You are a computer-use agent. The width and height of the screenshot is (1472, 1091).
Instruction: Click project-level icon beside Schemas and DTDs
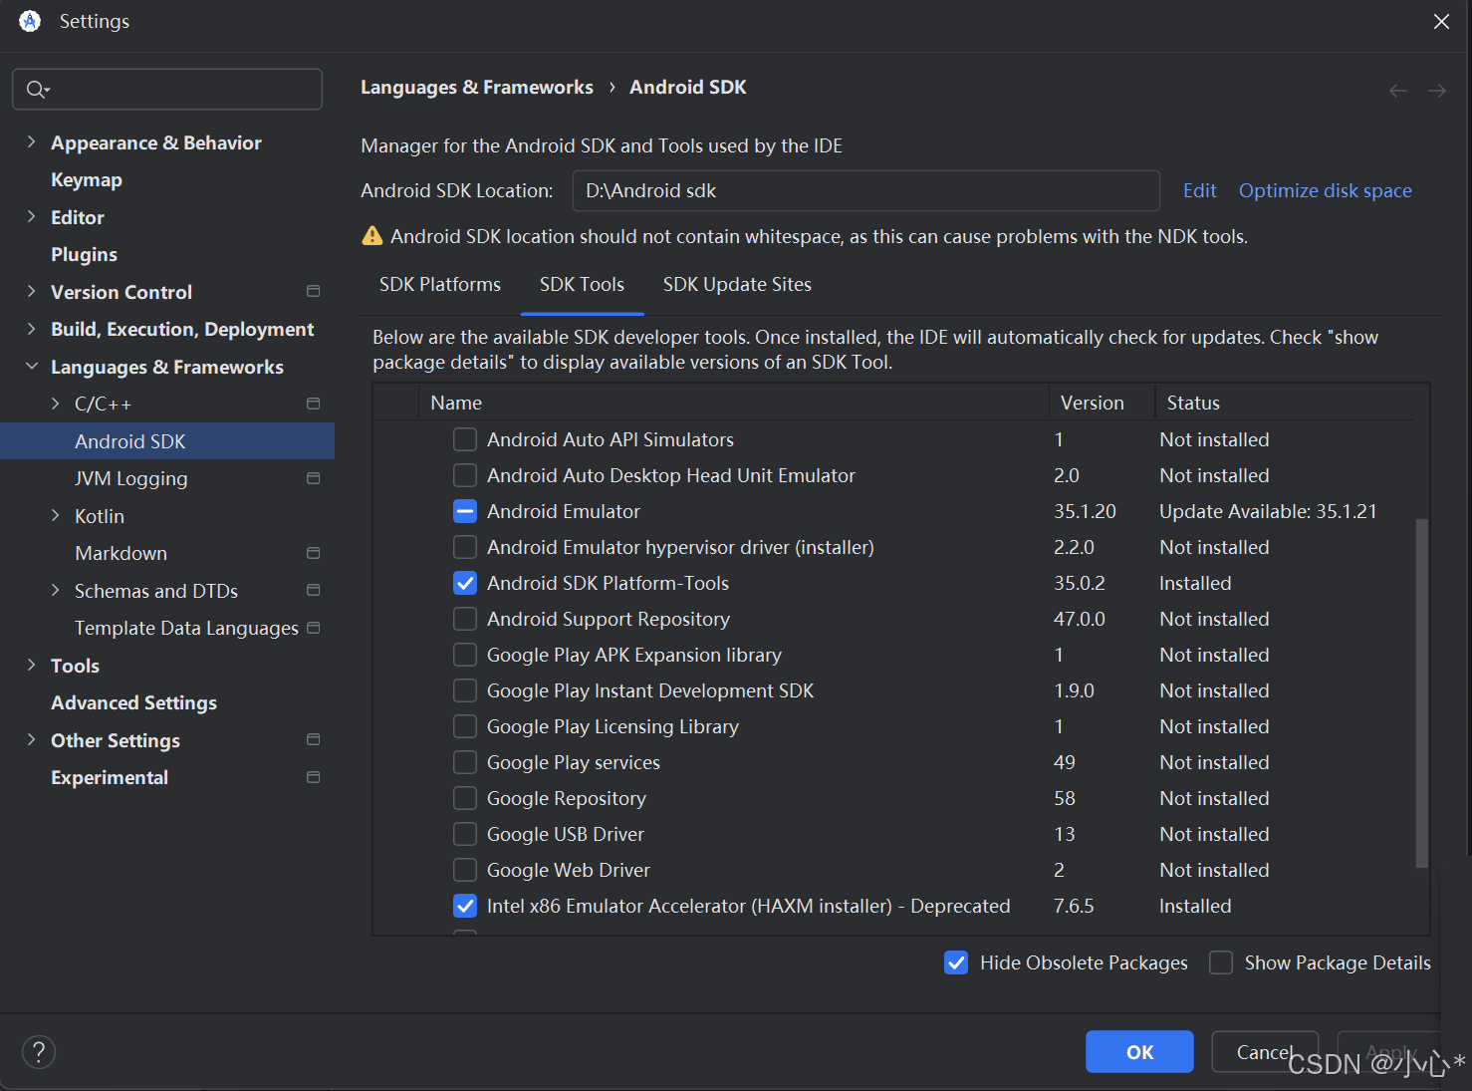coord(314,590)
